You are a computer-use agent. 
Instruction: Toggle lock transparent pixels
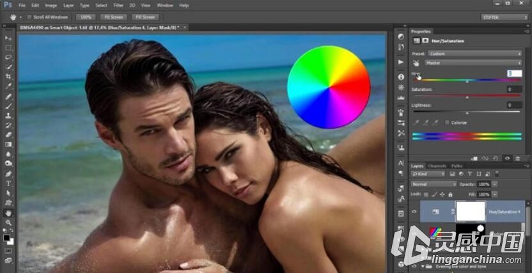426,194
